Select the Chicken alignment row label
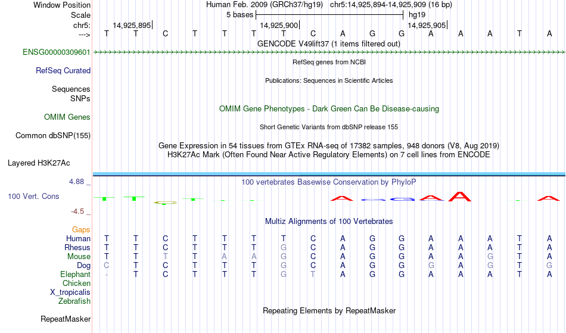The height and width of the screenshot is (333, 566). tap(76, 283)
